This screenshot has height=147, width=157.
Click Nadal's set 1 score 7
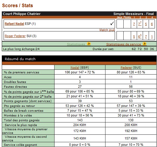(x=134, y=24)
